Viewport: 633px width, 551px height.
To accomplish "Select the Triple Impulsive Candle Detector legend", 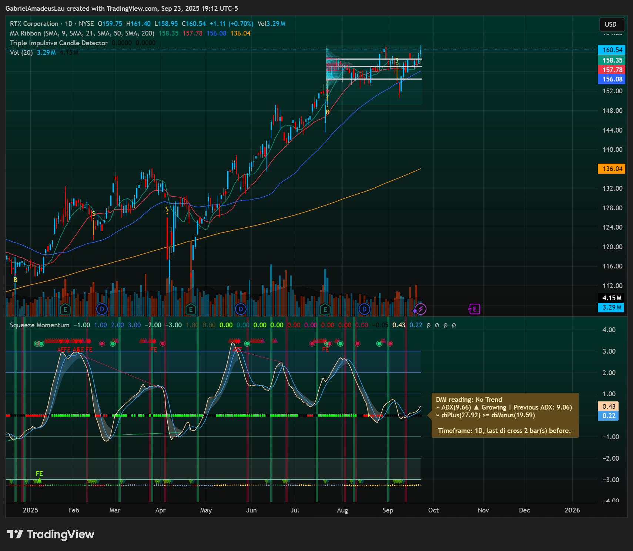I will click(x=58, y=43).
